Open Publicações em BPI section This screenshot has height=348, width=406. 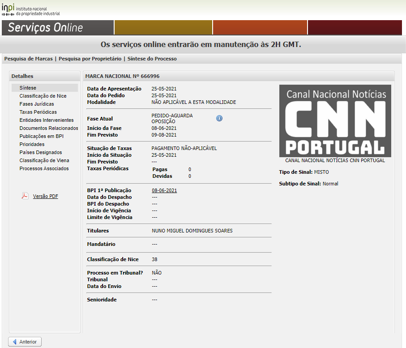coord(42,136)
